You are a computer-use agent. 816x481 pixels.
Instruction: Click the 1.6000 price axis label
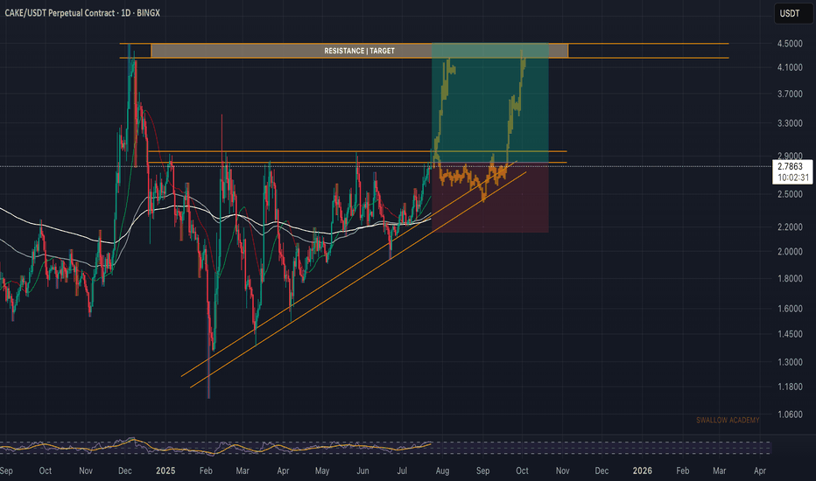790,309
